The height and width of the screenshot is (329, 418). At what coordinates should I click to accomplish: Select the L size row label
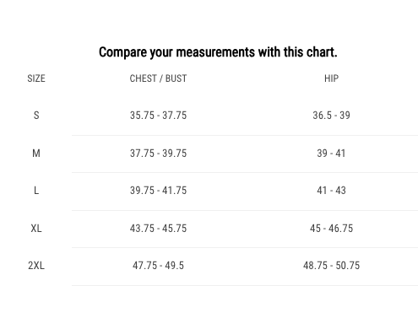coord(36,191)
